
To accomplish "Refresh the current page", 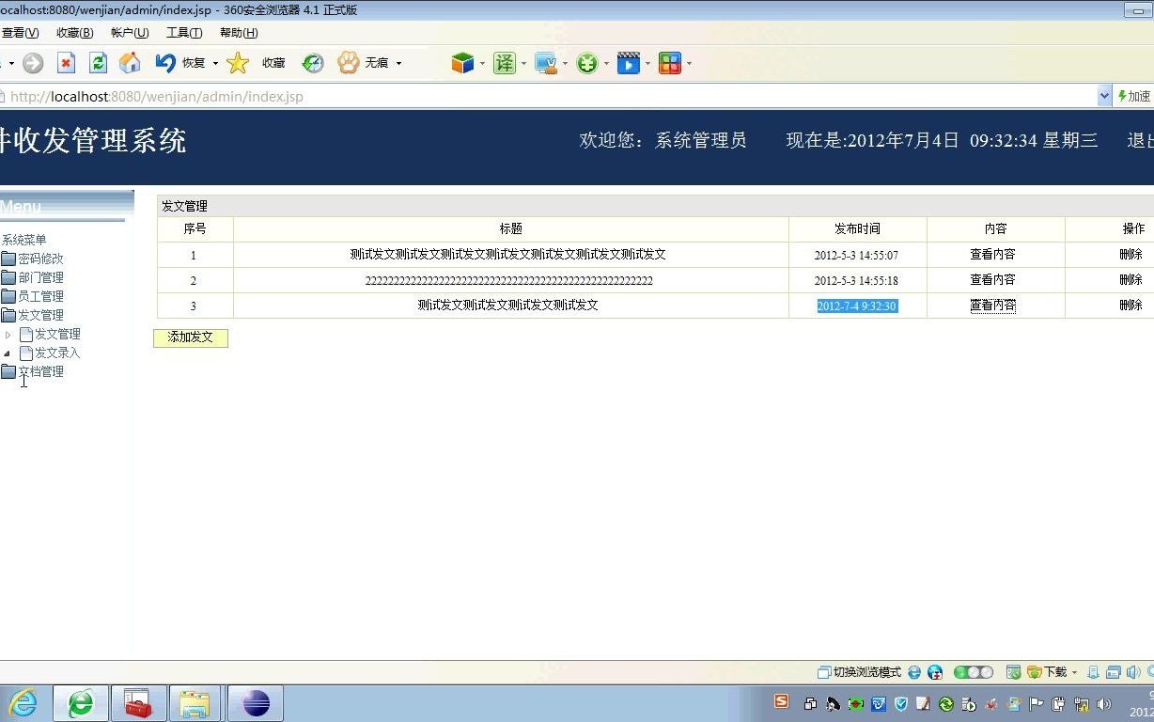I will pyautogui.click(x=98, y=63).
